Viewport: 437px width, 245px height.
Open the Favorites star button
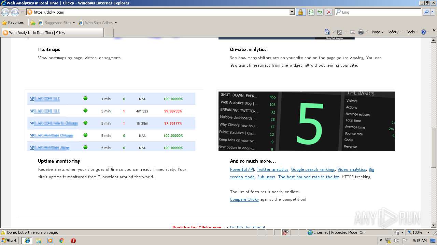[13, 22]
